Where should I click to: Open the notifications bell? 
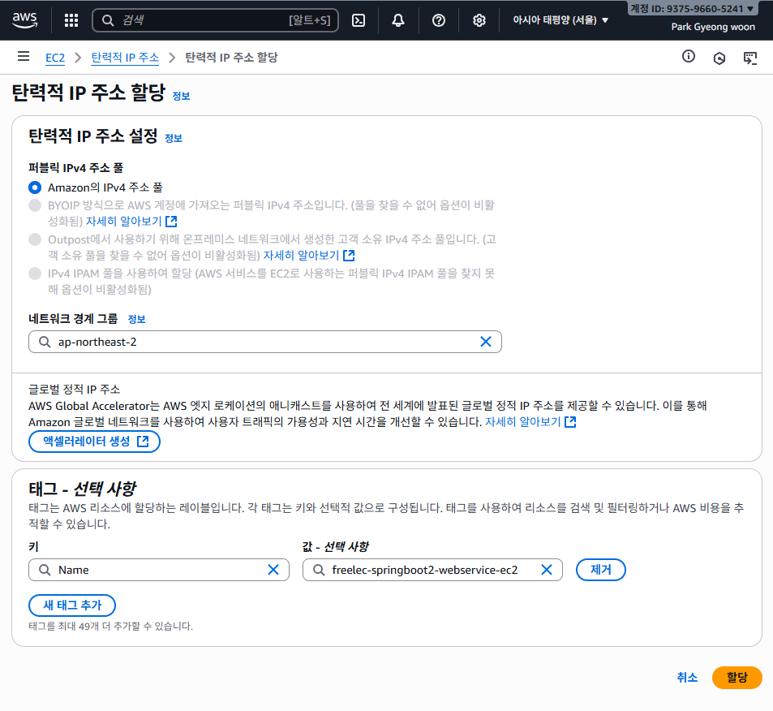pyautogui.click(x=398, y=20)
